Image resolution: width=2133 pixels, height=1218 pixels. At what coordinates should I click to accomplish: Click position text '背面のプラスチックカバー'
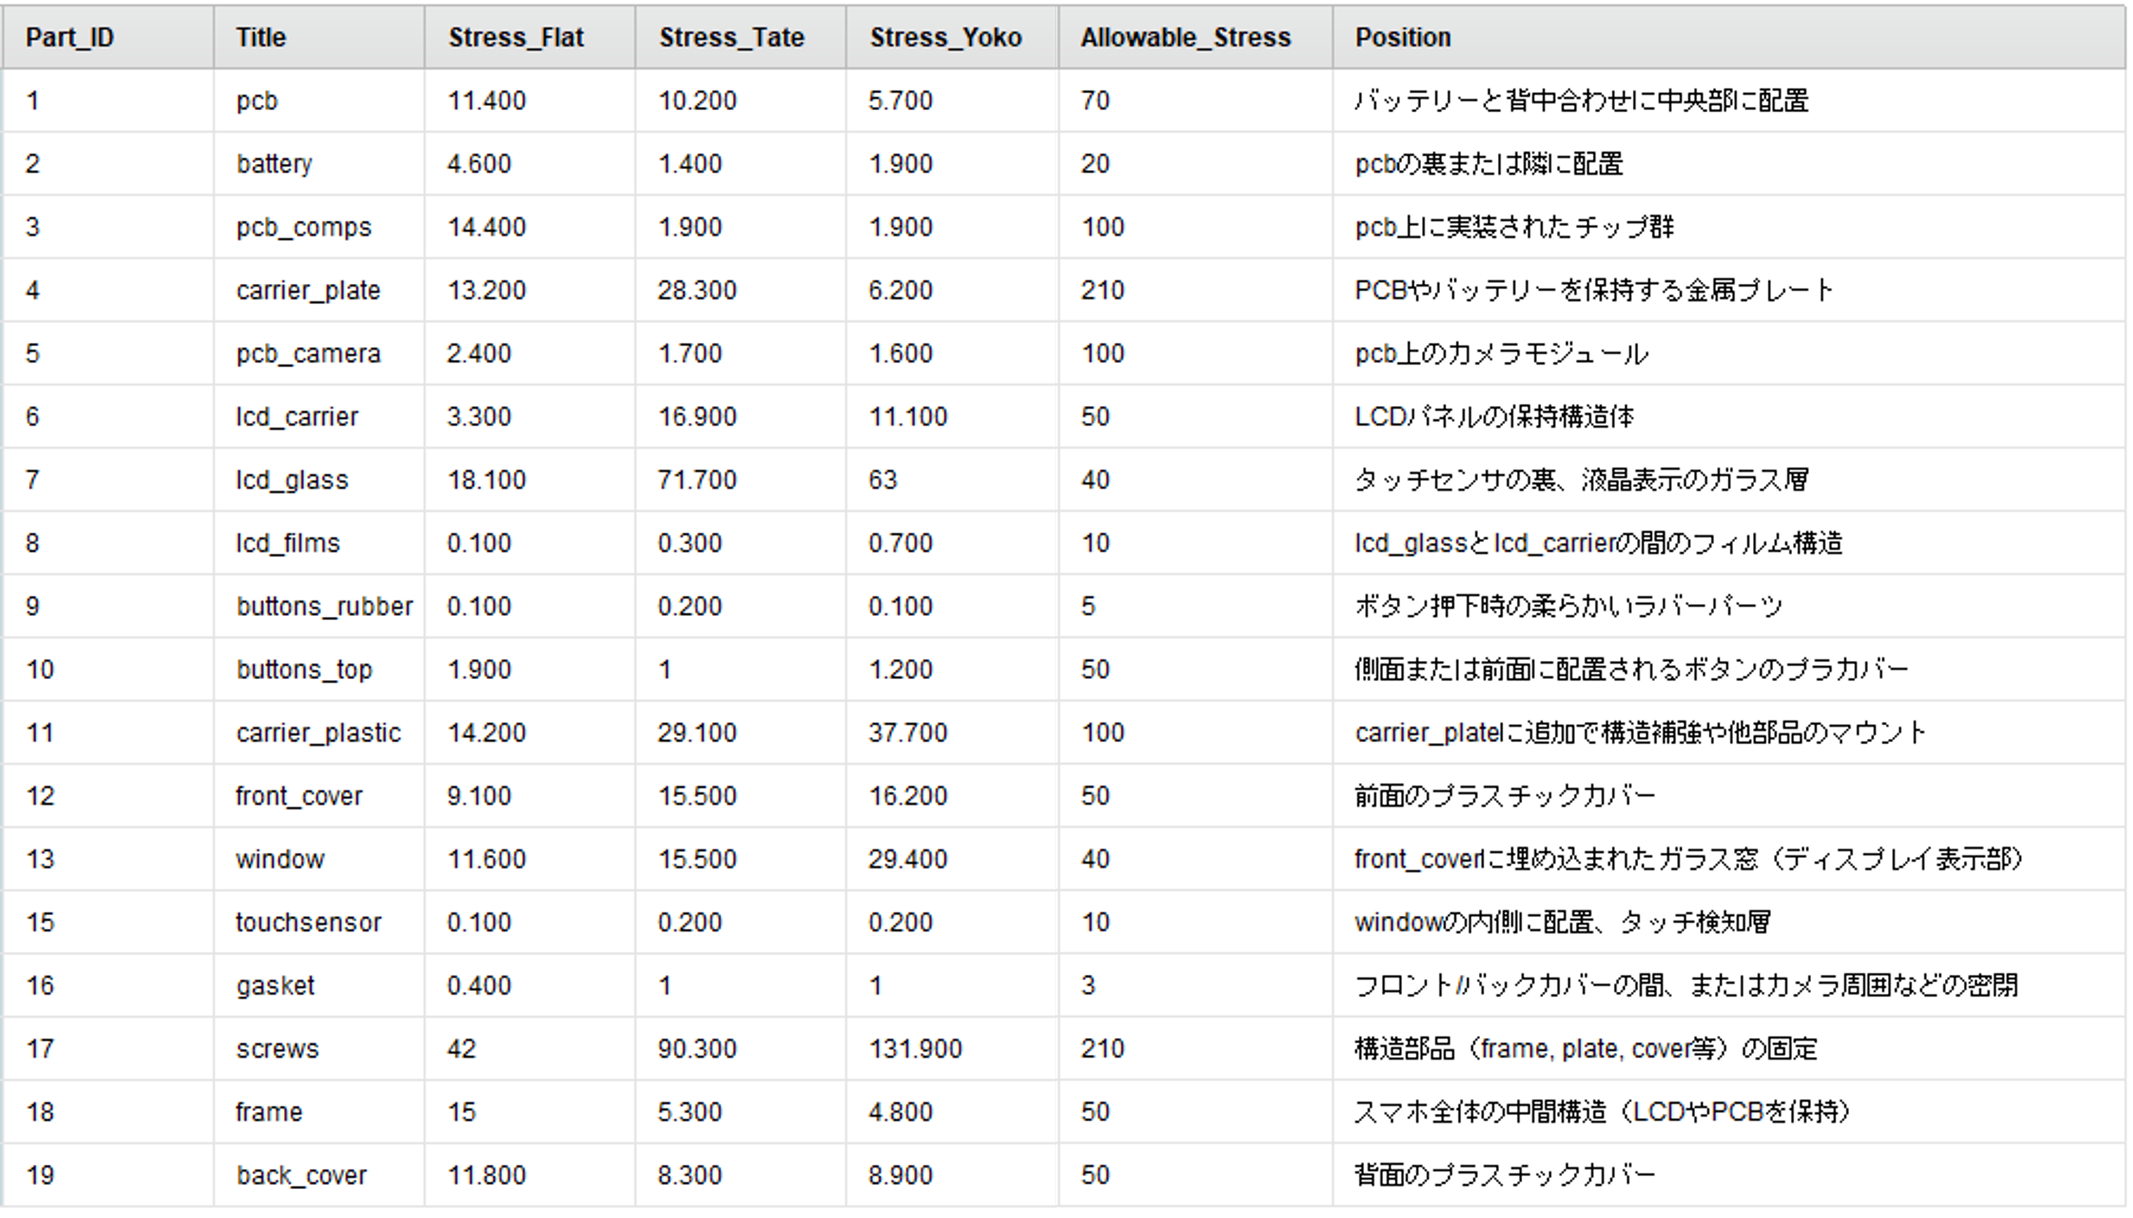pyautogui.click(x=1505, y=1174)
